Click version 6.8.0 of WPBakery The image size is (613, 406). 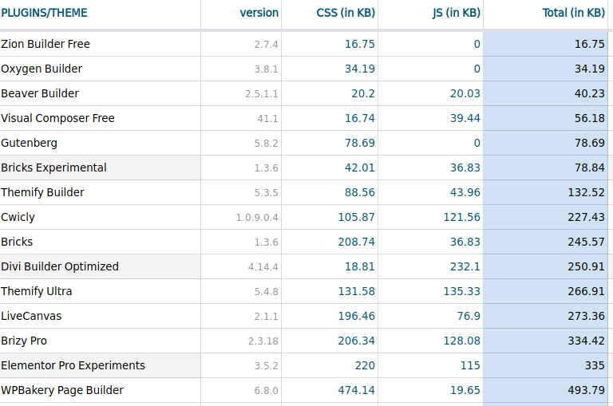[267, 390]
